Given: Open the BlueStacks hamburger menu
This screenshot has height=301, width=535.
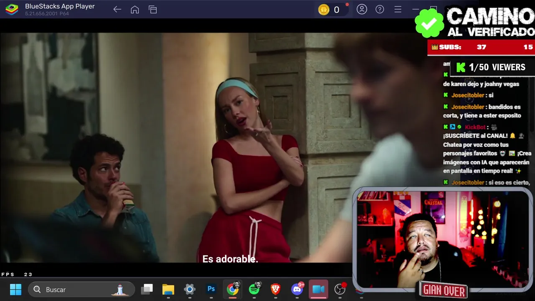Looking at the screenshot, I should point(397,9).
